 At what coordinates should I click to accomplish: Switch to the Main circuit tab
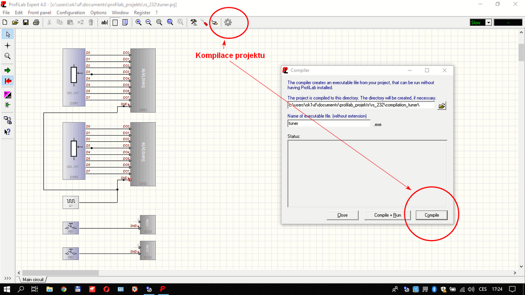(33, 279)
